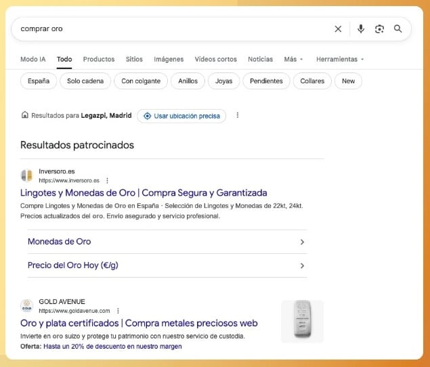430x367 pixels.
Task: Switch to the Noticias tab
Action: (x=260, y=59)
